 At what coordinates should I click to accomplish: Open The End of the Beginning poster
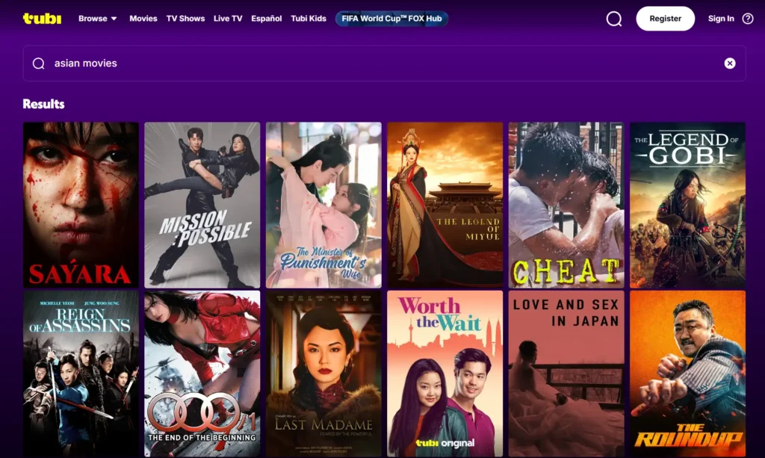pos(202,374)
